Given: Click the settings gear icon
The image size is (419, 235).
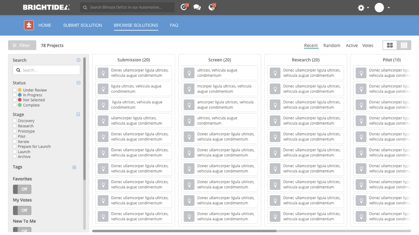Looking at the screenshot, I should [361, 8].
